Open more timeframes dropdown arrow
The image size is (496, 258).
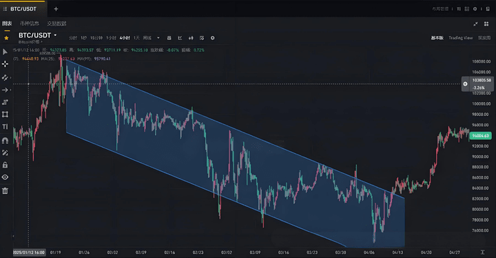click(x=158, y=38)
